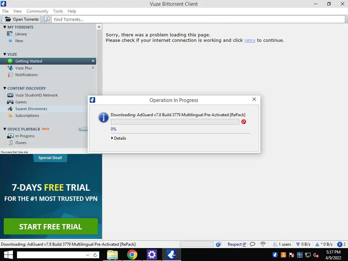
Task: Click the wireless signal status icon
Action: coord(263,244)
